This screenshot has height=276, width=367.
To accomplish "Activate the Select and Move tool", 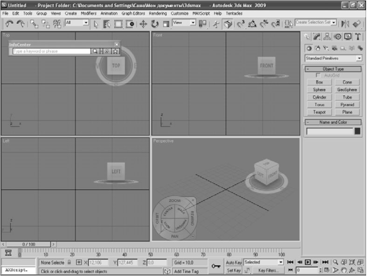I will coord(143,24).
